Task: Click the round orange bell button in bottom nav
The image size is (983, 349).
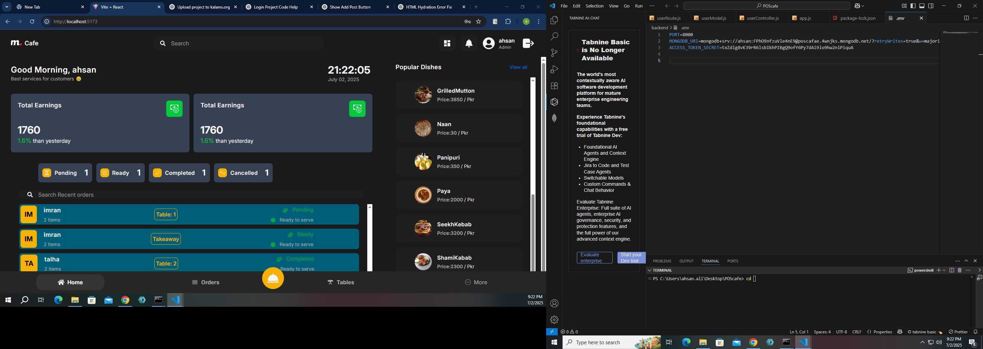Action: (x=273, y=278)
